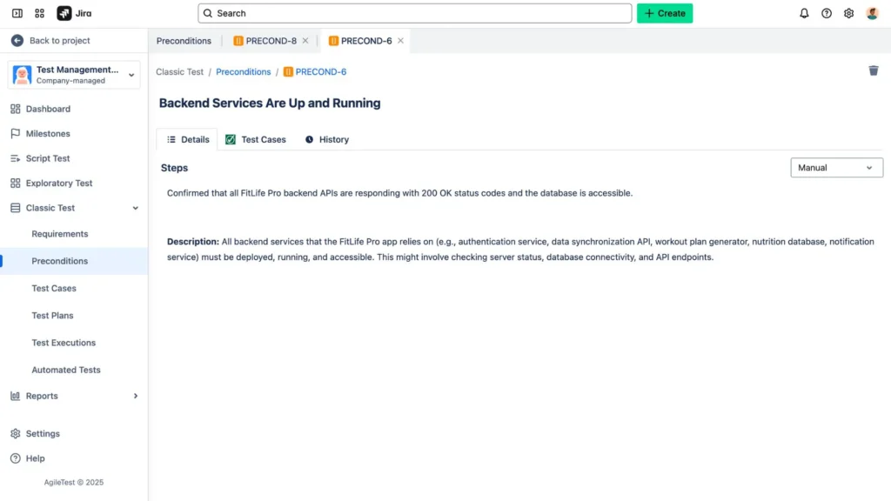Go back to project arrow

pyautogui.click(x=17, y=41)
